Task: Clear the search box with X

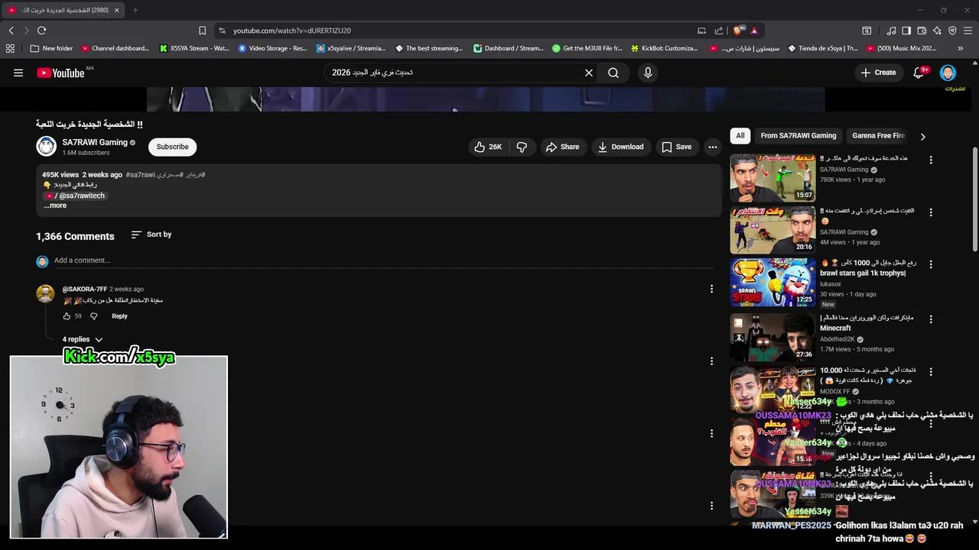Action: coord(589,73)
